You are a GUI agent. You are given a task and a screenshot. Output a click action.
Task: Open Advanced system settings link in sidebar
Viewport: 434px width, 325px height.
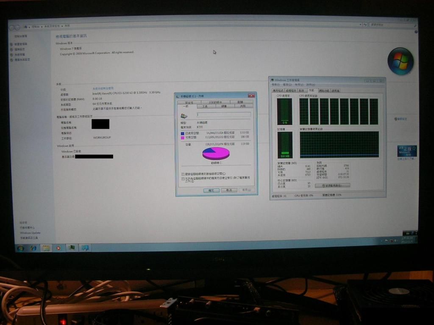click(x=20, y=60)
